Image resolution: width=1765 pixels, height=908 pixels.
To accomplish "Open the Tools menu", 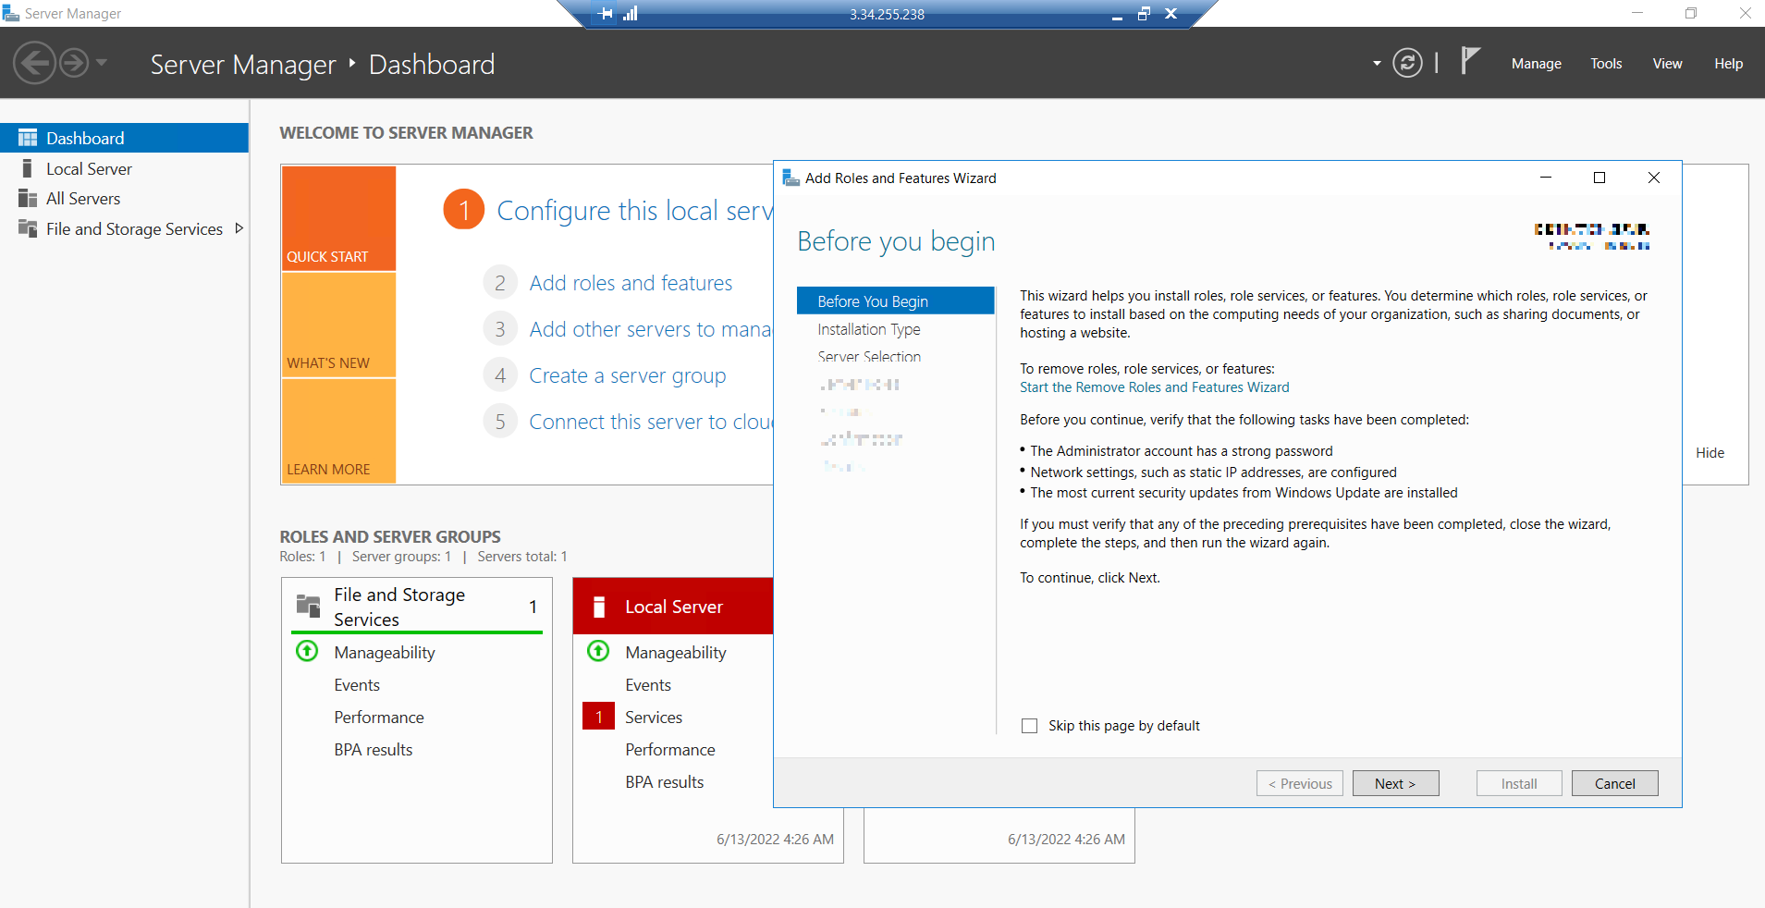I will 1606,64.
